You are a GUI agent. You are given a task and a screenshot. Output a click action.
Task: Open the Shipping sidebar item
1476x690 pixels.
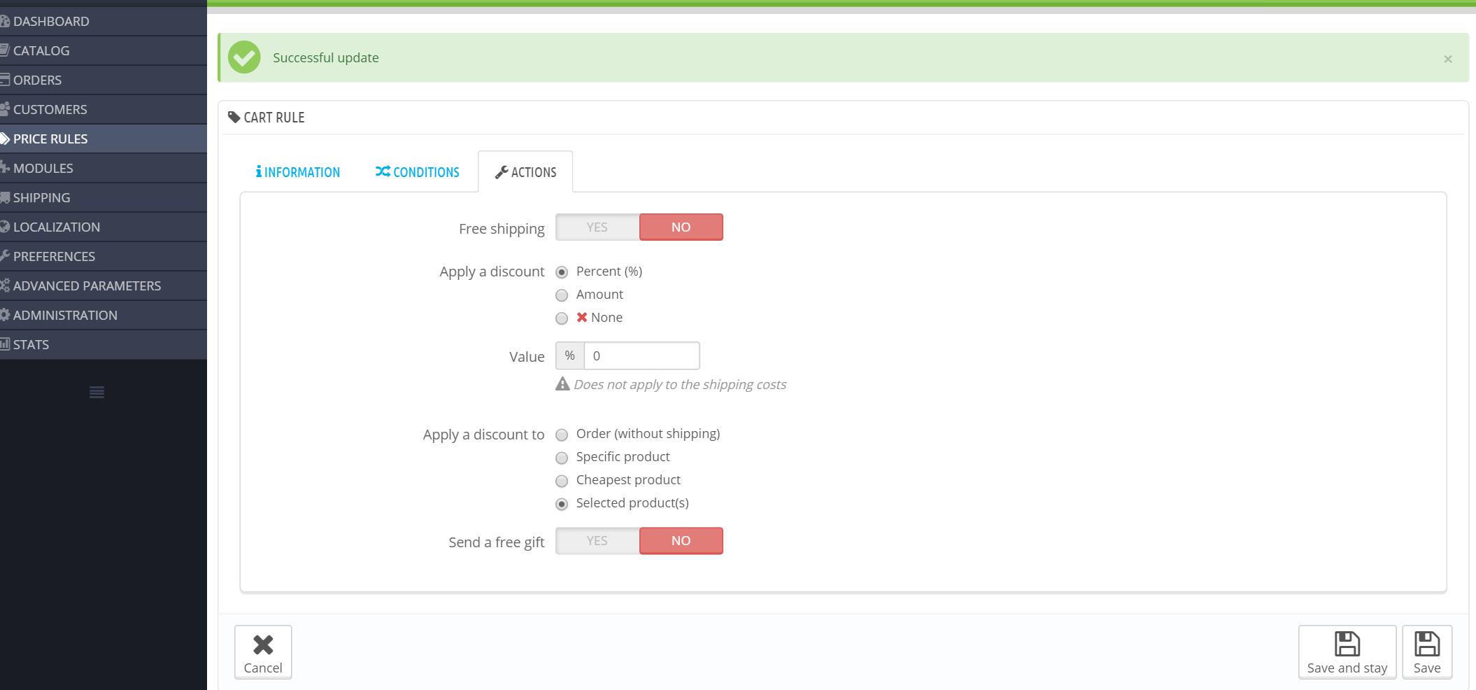(104, 198)
